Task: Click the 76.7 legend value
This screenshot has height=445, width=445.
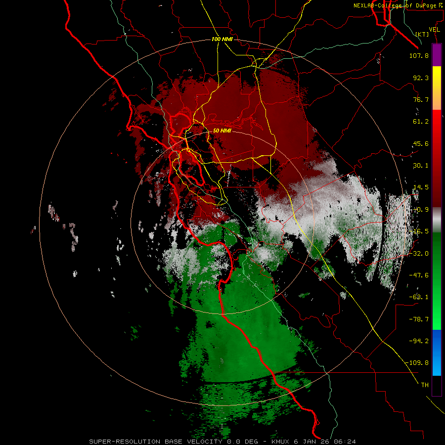Action: tap(421, 99)
